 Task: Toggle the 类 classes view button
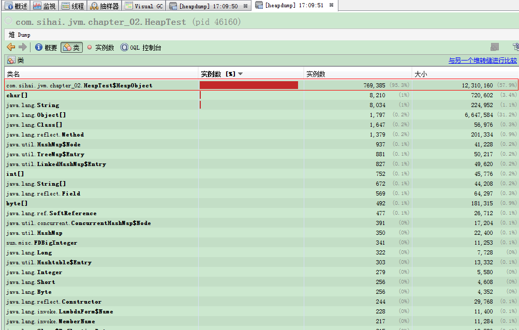tap(71, 48)
